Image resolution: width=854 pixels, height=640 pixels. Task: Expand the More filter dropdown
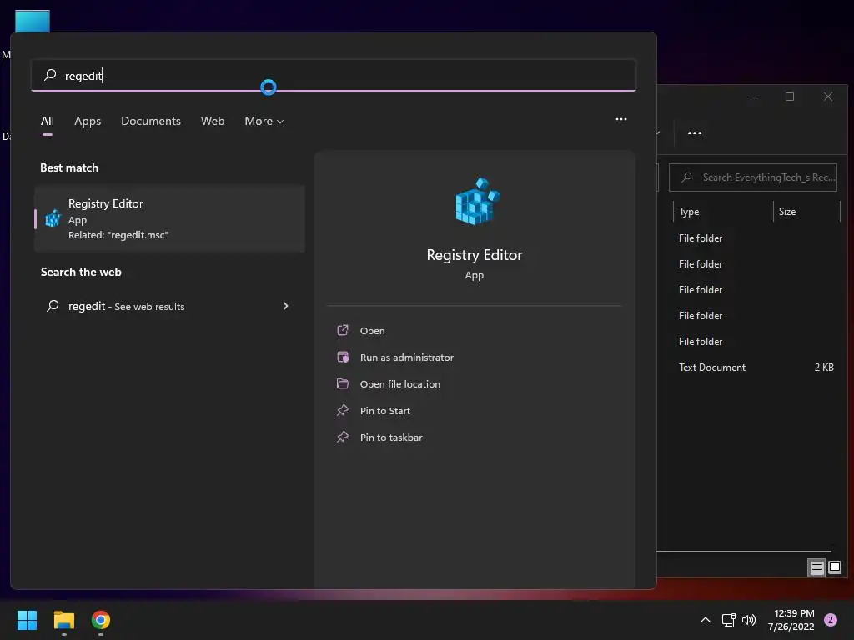point(264,121)
